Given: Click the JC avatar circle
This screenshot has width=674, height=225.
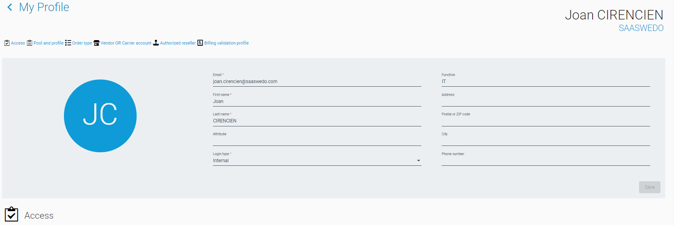Looking at the screenshot, I should pos(100,116).
